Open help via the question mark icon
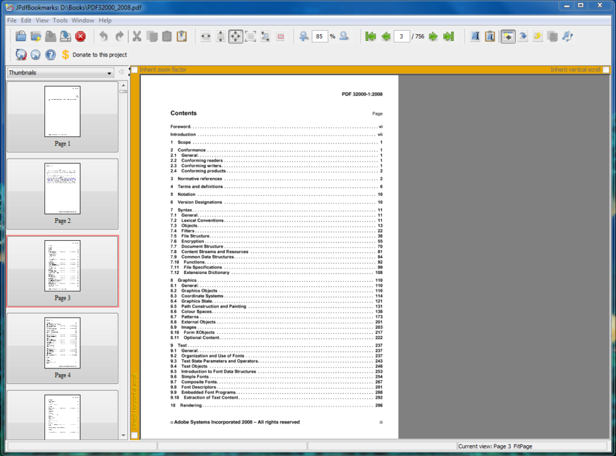Viewport: 616px width, 456px height. (x=51, y=54)
